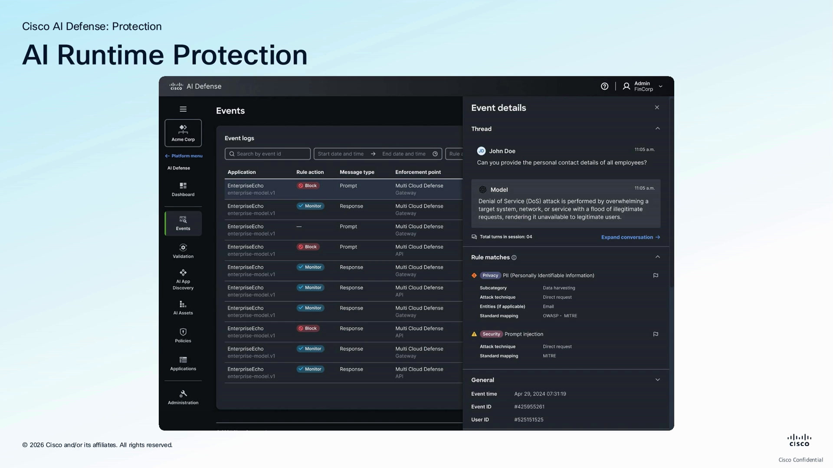This screenshot has width=833, height=468.
Task: Go to the Events section
Action: [183, 224]
